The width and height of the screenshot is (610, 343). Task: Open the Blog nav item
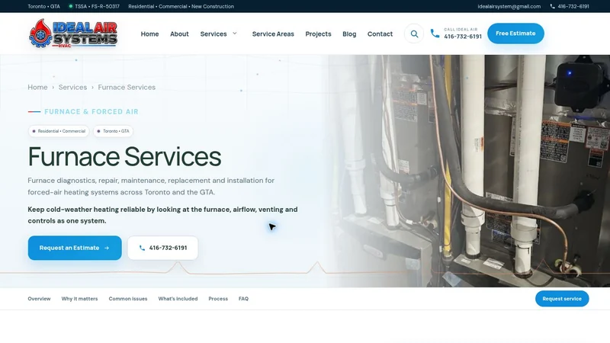349,34
